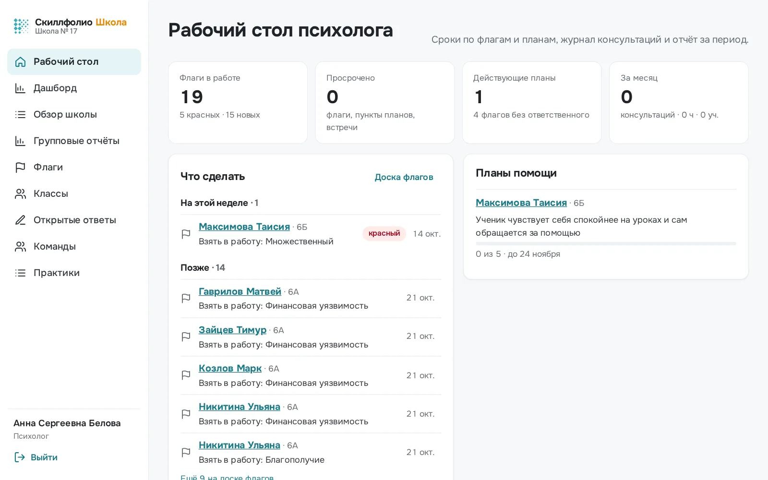768x480 pixels.
Task: Click 0 из 5 · до 24 ноября text
Action: click(x=518, y=254)
